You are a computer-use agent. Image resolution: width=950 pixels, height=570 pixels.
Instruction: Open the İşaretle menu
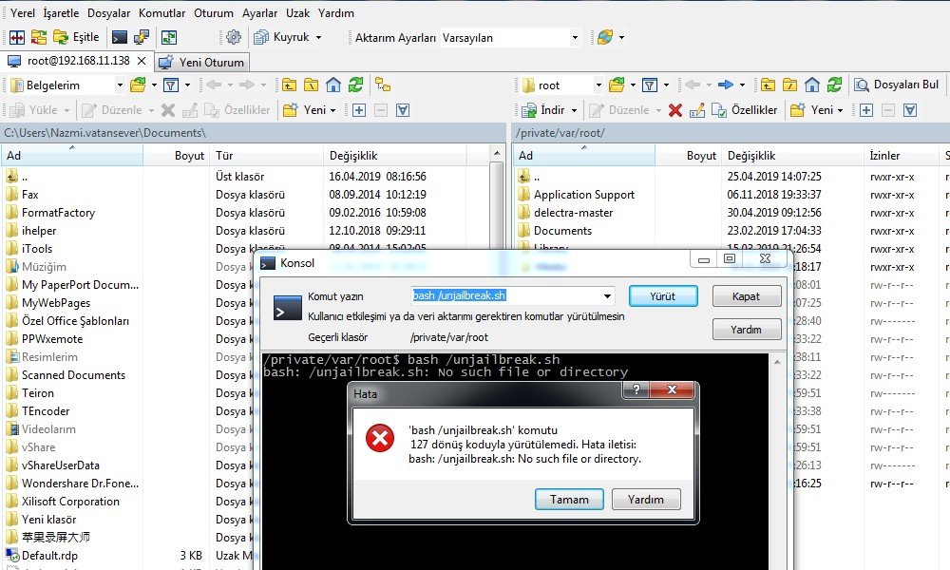point(61,12)
